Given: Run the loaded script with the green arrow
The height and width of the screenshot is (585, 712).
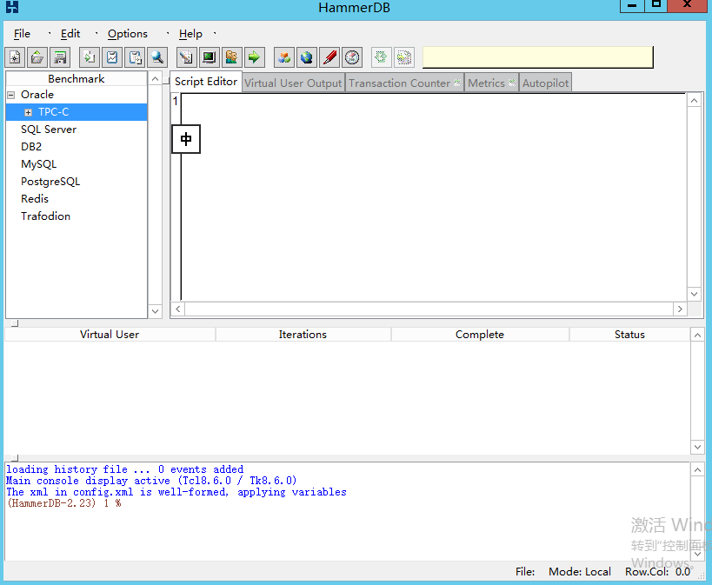Looking at the screenshot, I should coord(254,57).
